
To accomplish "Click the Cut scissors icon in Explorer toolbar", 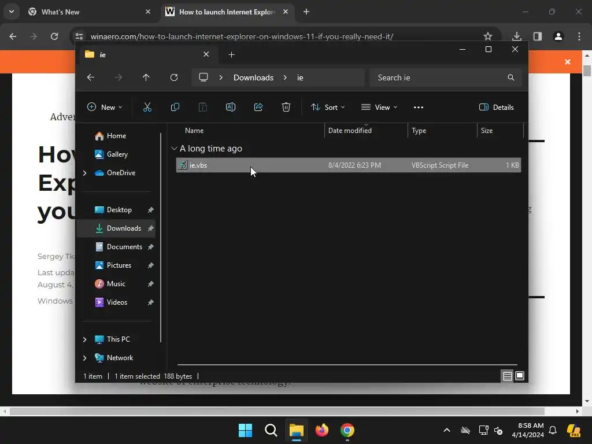I will click(147, 107).
